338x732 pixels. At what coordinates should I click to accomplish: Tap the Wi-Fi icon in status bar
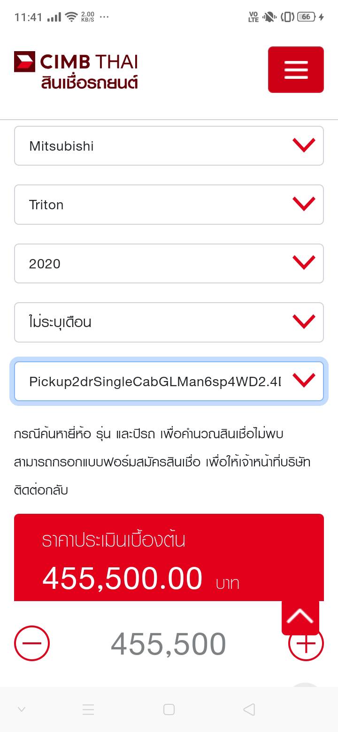(x=71, y=17)
